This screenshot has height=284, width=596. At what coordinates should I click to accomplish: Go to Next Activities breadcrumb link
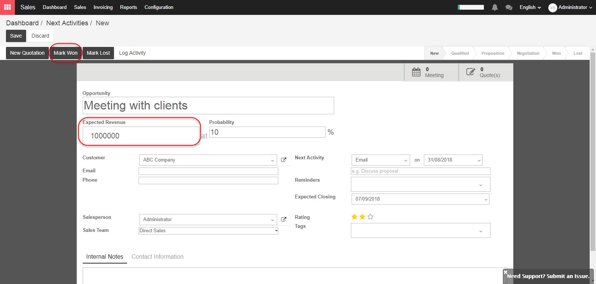pos(67,23)
